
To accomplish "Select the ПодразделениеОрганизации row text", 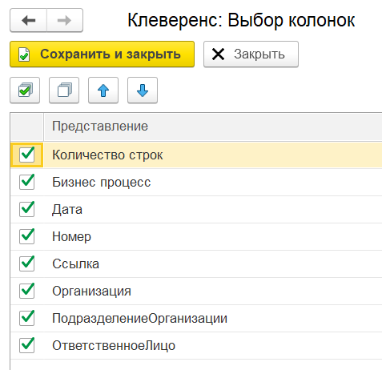I will click(139, 319).
